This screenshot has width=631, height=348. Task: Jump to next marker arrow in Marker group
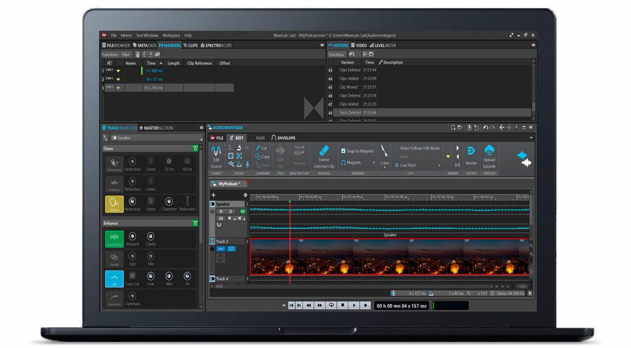click(458, 148)
